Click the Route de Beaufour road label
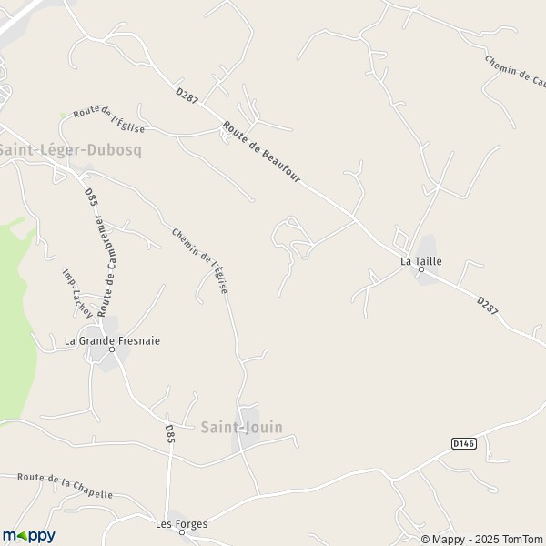The height and width of the screenshot is (546, 546). [261, 151]
